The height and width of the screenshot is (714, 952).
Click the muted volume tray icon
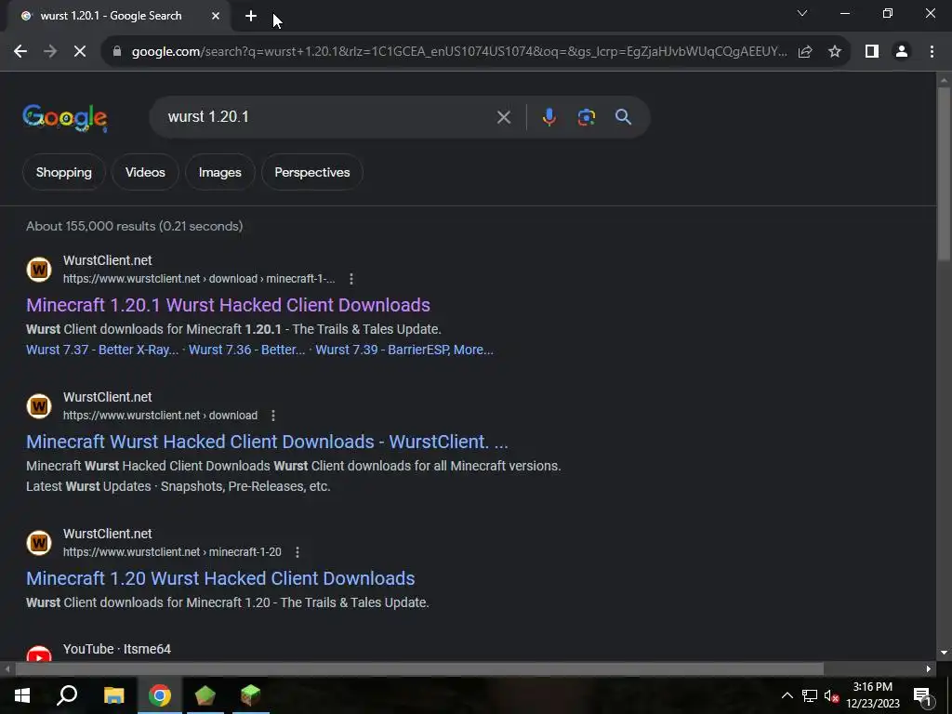[x=831, y=695]
